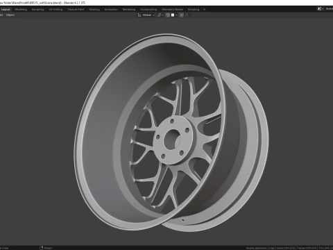Open the pivot point dropdown

(x=160, y=15)
